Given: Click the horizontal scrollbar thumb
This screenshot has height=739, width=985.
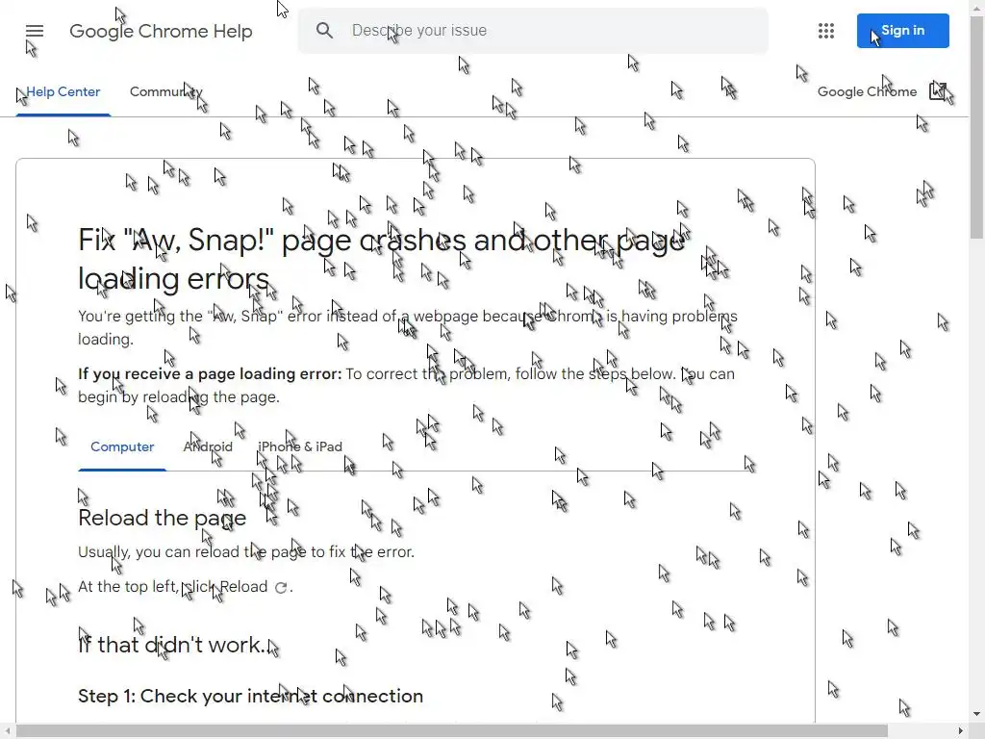Looking at the screenshot, I should [452, 731].
